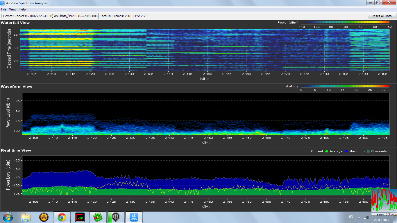Open the Cain taskbar icon
The image size is (397, 223).
(x=80, y=217)
